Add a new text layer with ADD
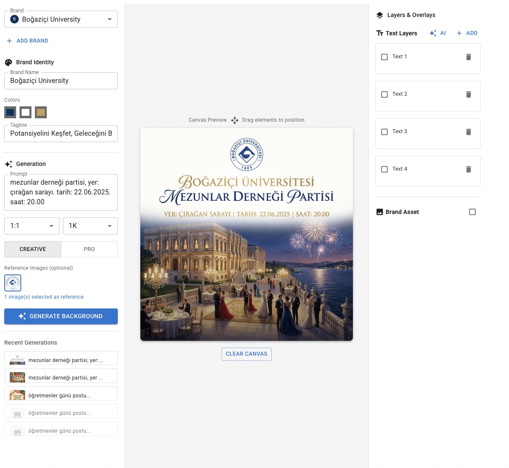Viewport: 509px width, 468px height. [467, 33]
